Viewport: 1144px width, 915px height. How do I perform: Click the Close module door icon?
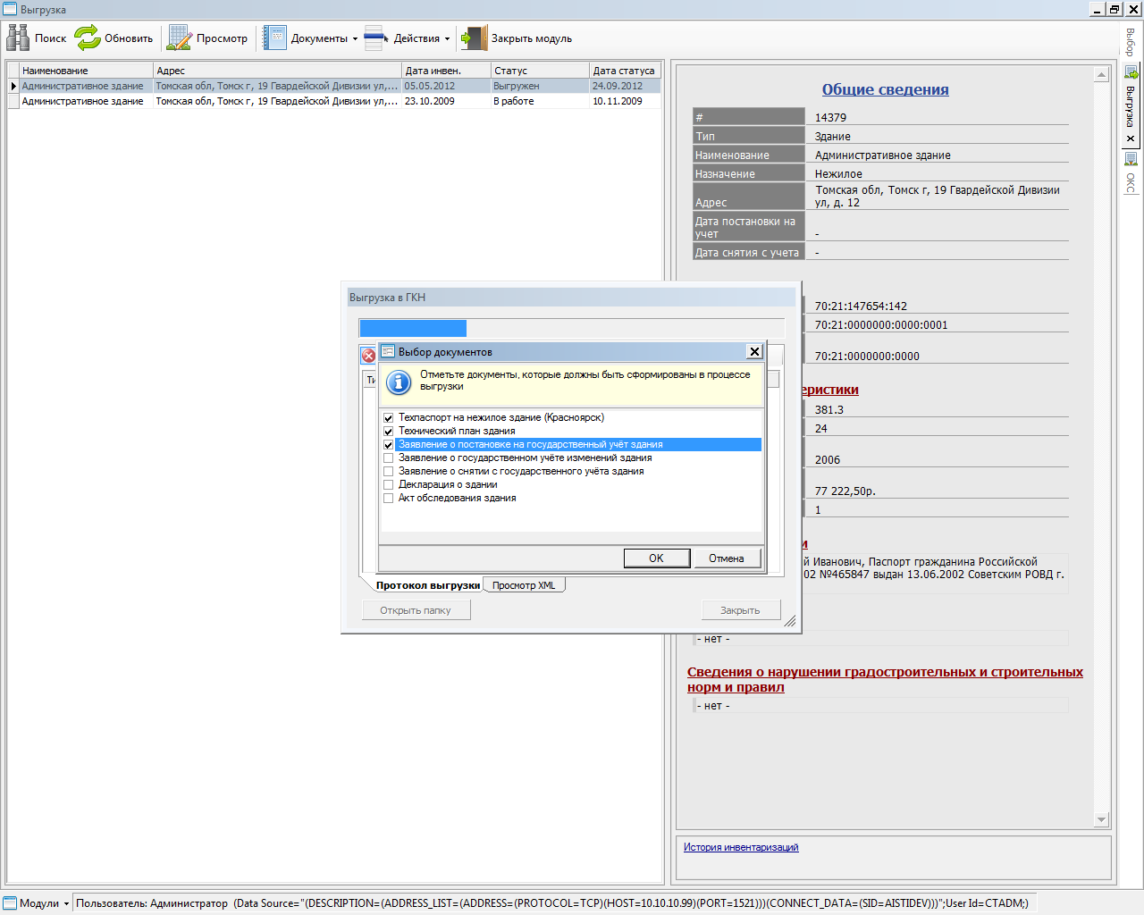pyautogui.click(x=474, y=38)
